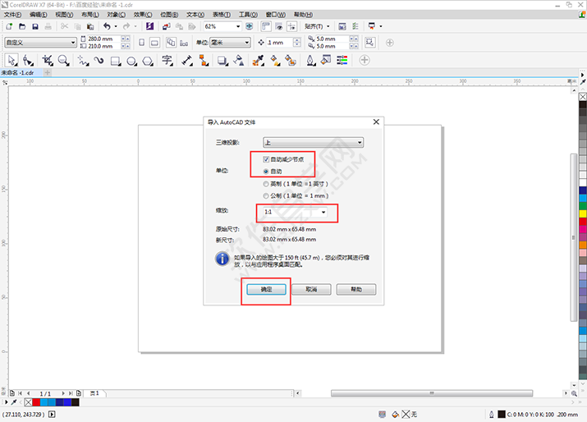The image size is (587, 422).
Task: Select the Rectangle tool
Action: [116, 60]
